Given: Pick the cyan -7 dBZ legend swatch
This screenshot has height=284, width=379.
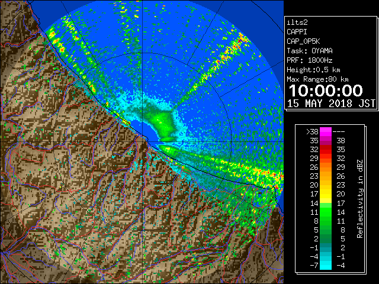Looking at the screenshot, I should (x=326, y=266).
